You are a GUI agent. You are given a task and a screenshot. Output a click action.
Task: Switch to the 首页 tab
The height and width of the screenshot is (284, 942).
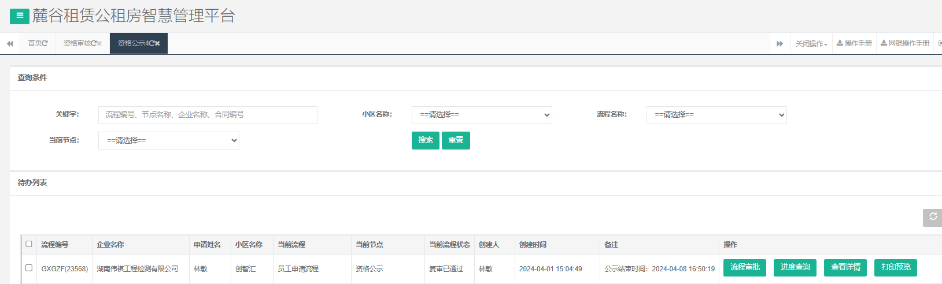pyautogui.click(x=34, y=43)
